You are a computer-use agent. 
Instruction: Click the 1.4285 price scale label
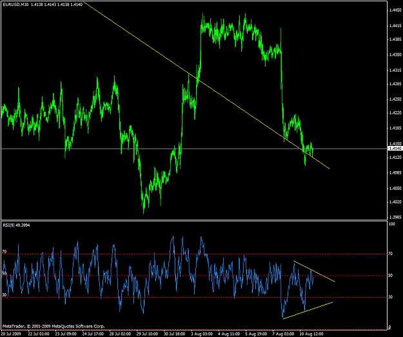[x=395, y=84]
